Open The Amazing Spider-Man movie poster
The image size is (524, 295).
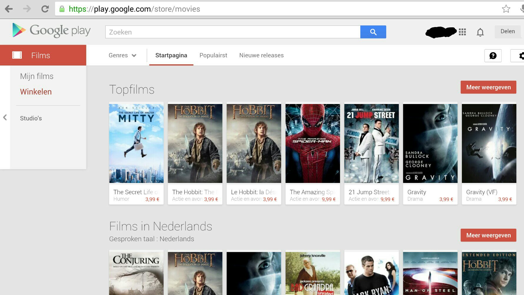pos(313,143)
